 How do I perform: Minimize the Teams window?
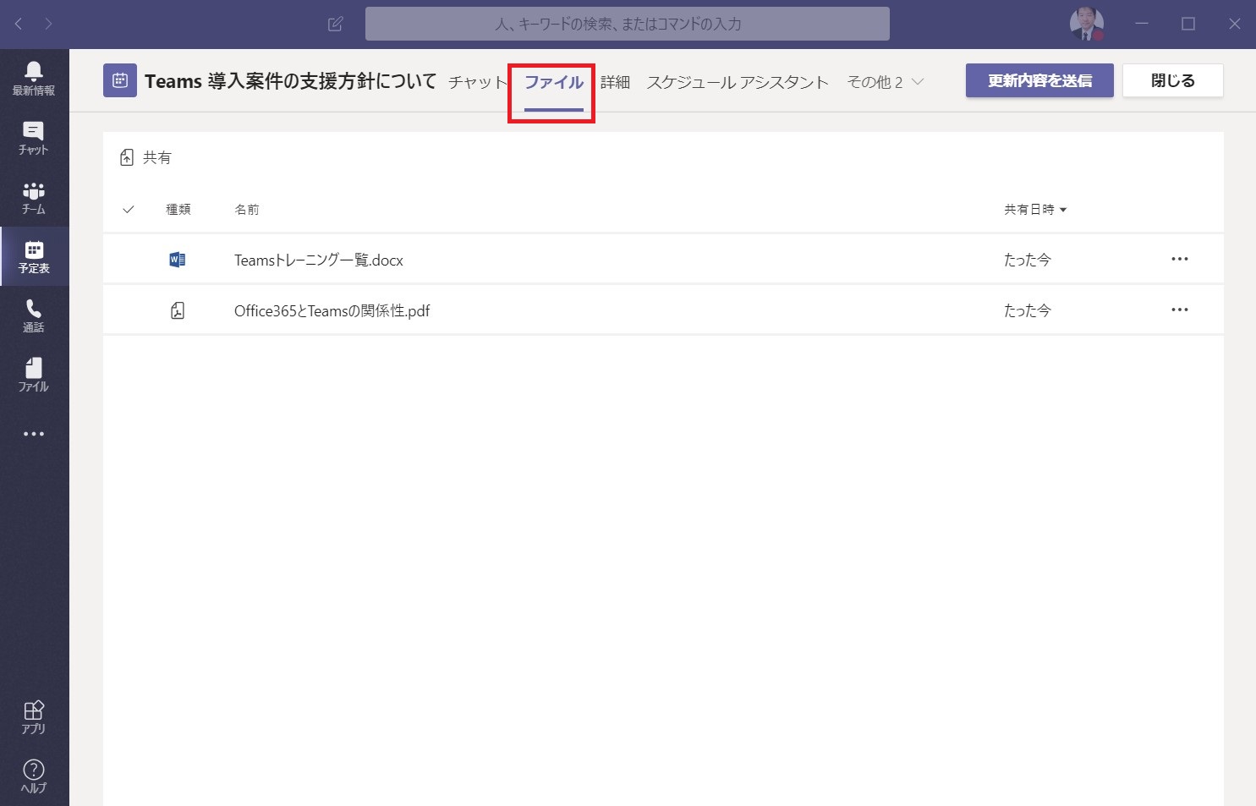[x=1143, y=24]
